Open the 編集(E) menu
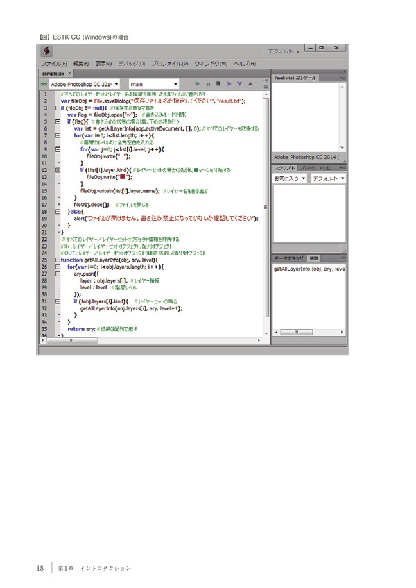Screen dimensions: 416x588 coord(81,64)
